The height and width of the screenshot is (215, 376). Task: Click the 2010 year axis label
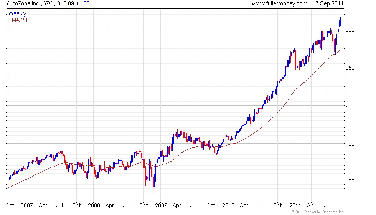click(x=228, y=206)
